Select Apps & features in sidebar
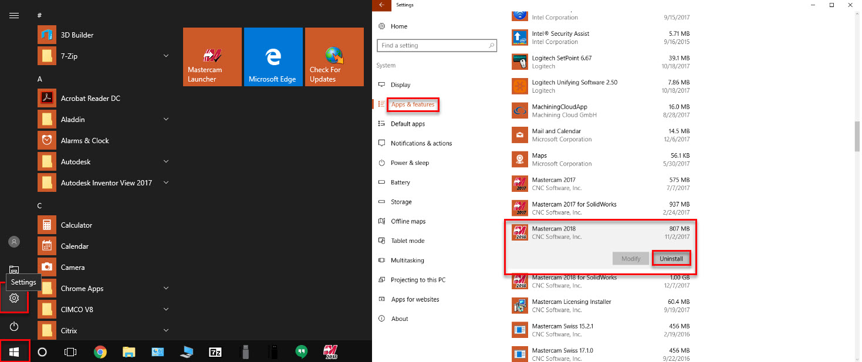The height and width of the screenshot is (362, 862). pos(413,104)
